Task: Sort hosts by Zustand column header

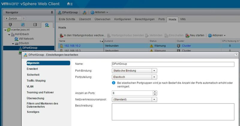Action: tap(126, 41)
